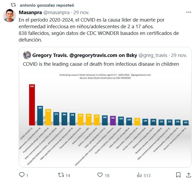Open Gregory Travis quoted author name
The image size is (196, 181).
[x=85, y=55]
